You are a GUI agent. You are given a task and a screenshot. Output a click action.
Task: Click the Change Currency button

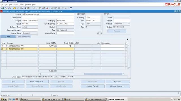pos(118,86)
